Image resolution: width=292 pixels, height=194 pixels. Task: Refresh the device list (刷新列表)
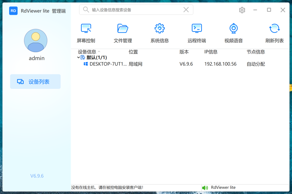274,28
